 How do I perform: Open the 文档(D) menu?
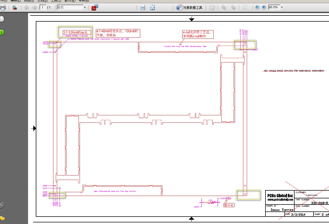tap(42, 1)
